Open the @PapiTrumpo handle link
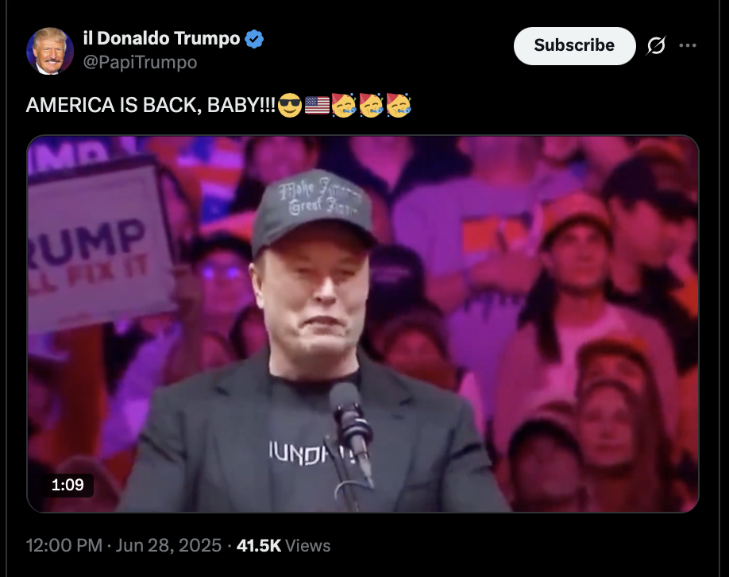729x577 pixels. click(140, 62)
